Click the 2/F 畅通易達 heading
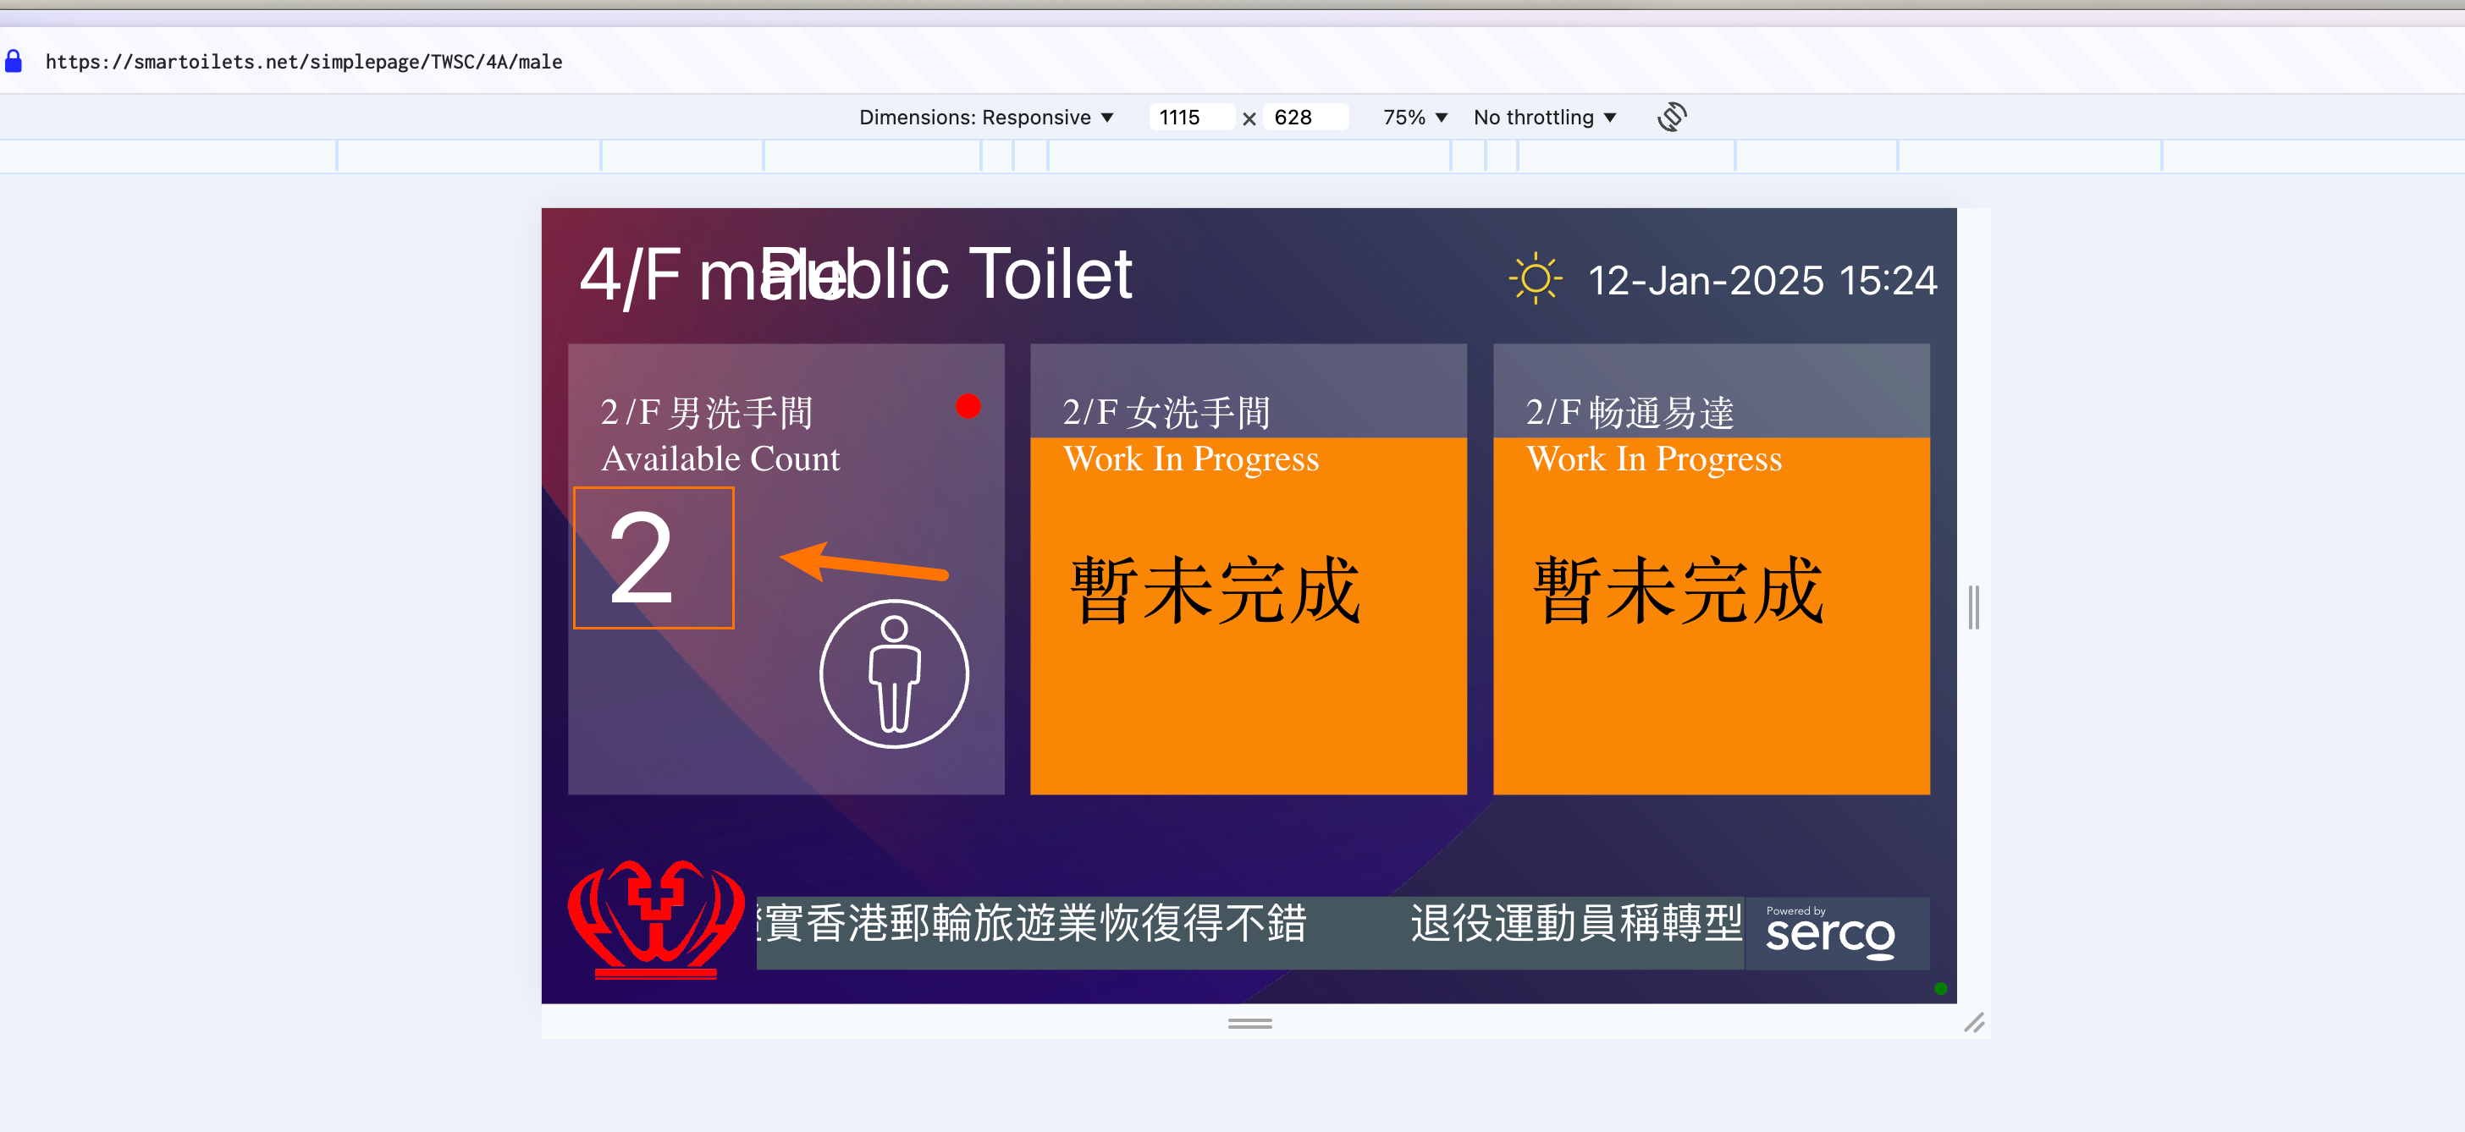The image size is (2465, 1132). pyautogui.click(x=1630, y=413)
